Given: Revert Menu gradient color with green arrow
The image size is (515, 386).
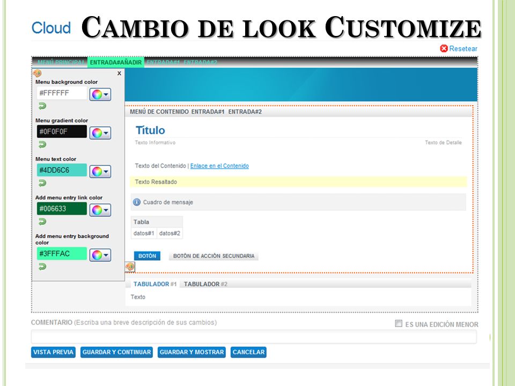Looking at the screenshot, I should (x=42, y=144).
